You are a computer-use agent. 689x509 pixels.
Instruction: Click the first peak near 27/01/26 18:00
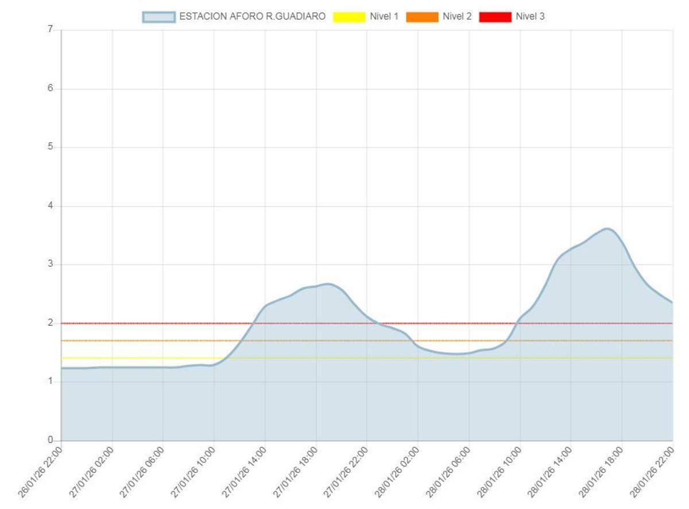pyautogui.click(x=327, y=283)
